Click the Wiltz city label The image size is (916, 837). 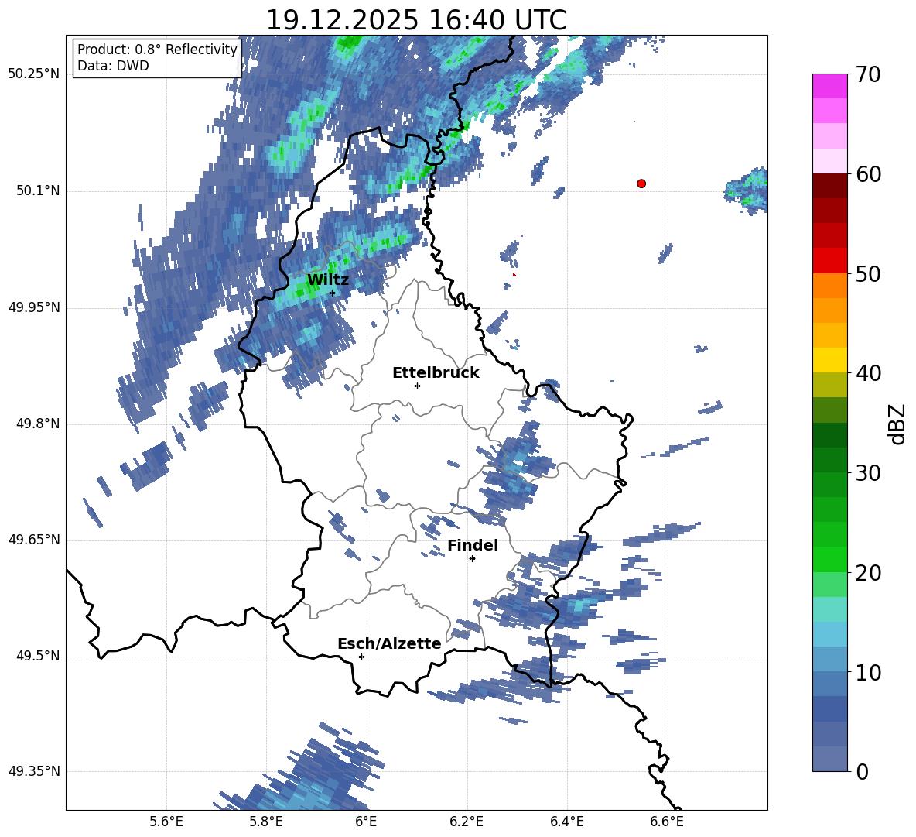(328, 280)
